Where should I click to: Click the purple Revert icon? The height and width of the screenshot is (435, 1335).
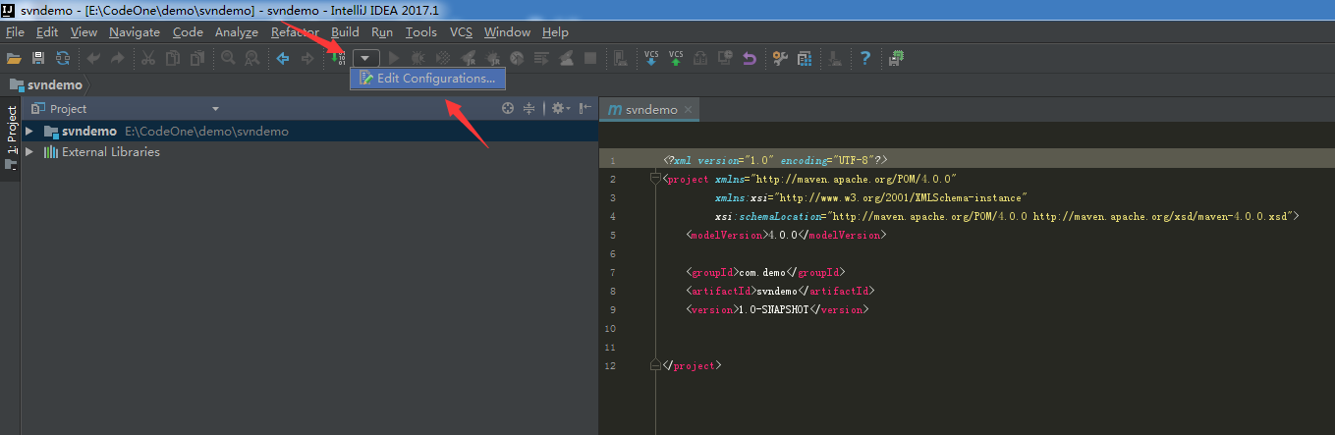[x=750, y=58]
